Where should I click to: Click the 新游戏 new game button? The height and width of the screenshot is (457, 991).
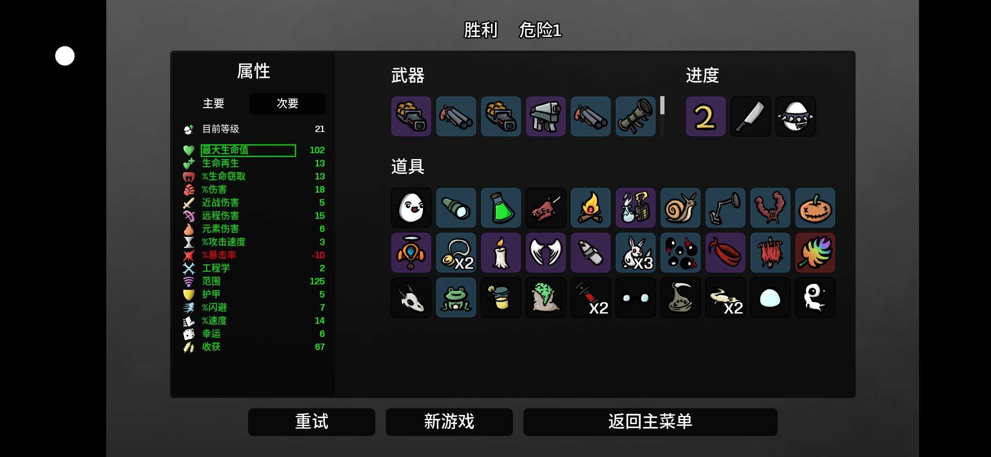click(449, 422)
